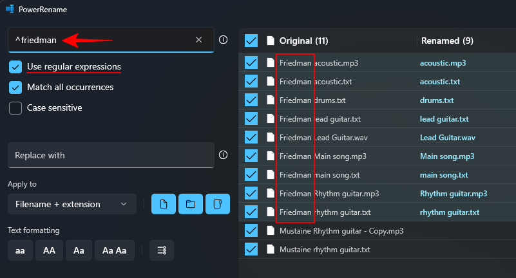The width and height of the screenshot is (516, 278).
Task: Click Renamed (9) column header
Action: pyautogui.click(x=447, y=41)
